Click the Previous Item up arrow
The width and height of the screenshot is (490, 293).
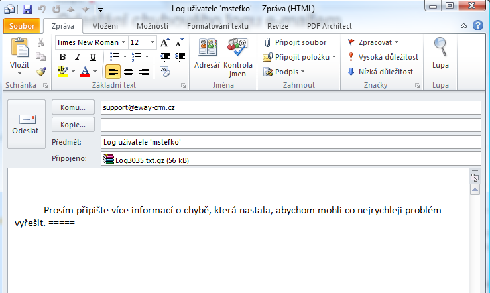click(71, 9)
